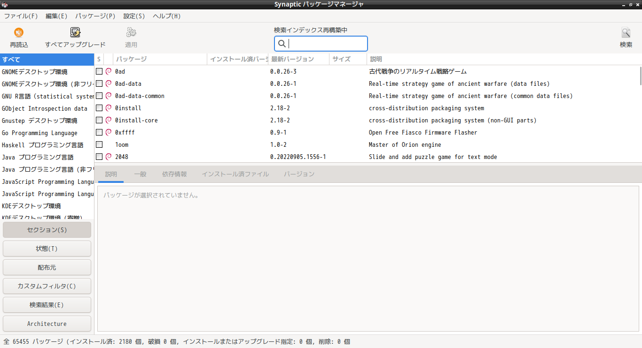Switch to the 依存情報 tab

174,174
